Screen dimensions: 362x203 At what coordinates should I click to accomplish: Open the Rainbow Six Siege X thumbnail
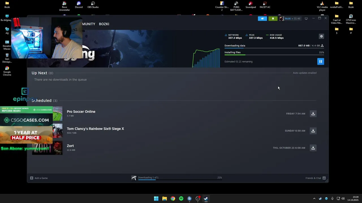click(57, 131)
